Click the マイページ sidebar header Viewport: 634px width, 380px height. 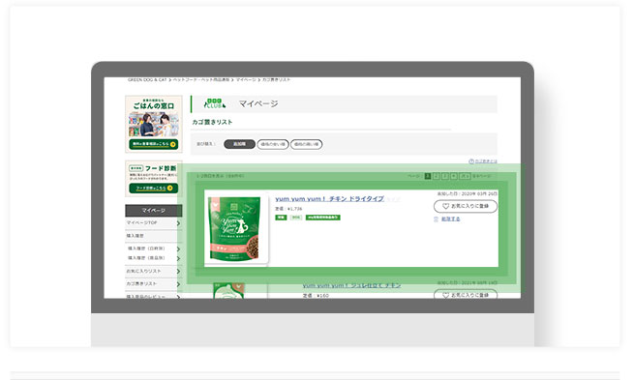click(x=154, y=211)
